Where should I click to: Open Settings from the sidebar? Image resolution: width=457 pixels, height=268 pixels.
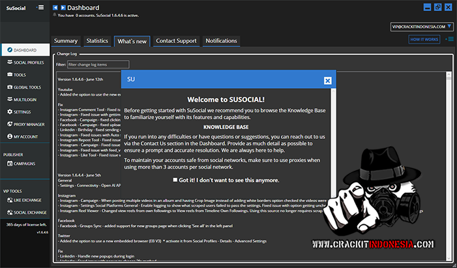coord(22,112)
